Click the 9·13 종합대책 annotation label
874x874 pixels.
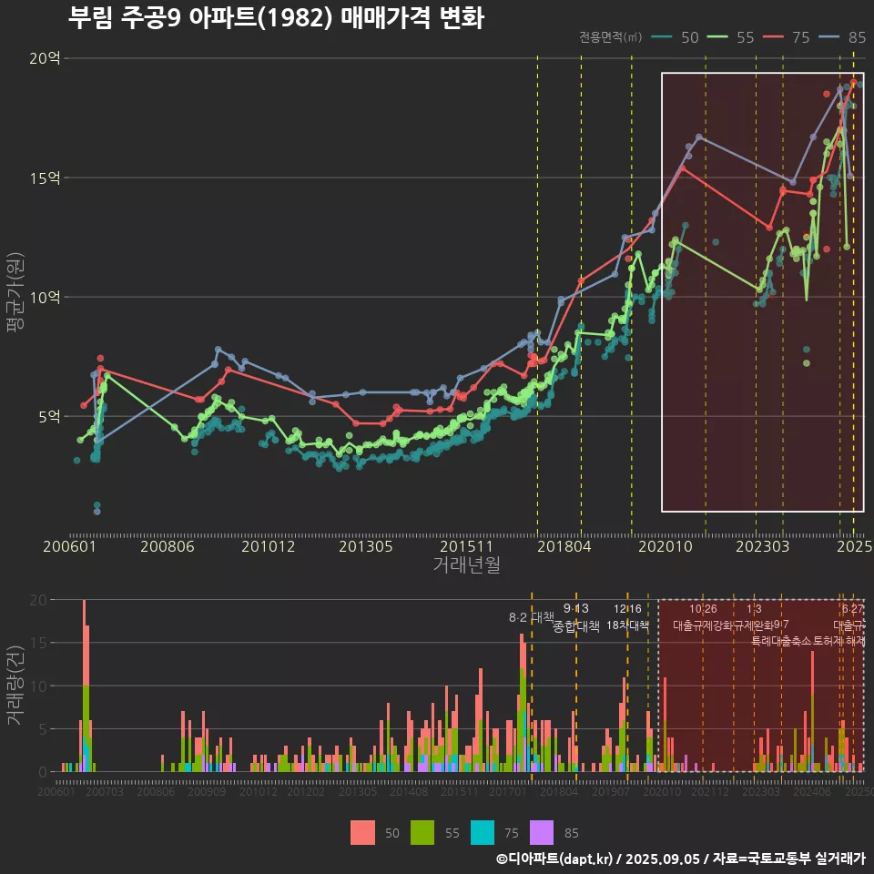(x=575, y=617)
